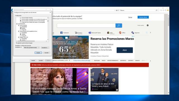Select Deshabilitar under Active scripting
Image resolution: width=179 pixels, height=101 pixels.
pos(20,27)
